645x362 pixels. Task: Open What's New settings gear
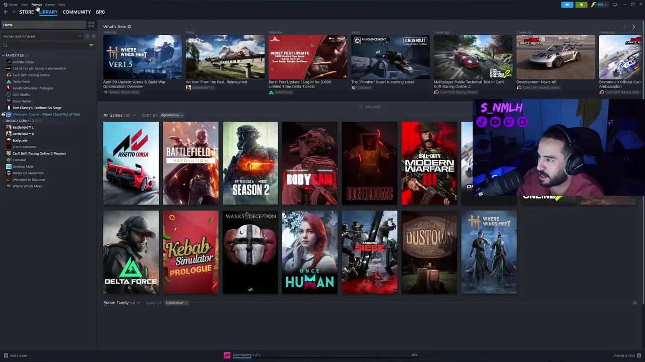[x=129, y=27]
